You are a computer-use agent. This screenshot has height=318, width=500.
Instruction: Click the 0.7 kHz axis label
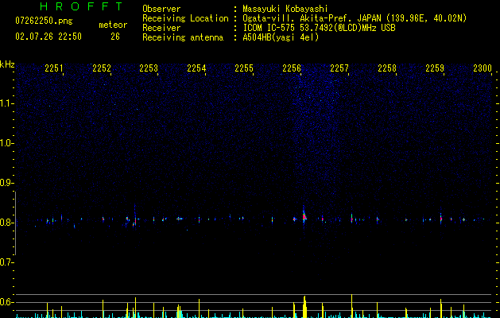coord(7,262)
